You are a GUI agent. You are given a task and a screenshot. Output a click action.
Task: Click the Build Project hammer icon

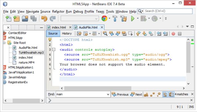(115, 18)
